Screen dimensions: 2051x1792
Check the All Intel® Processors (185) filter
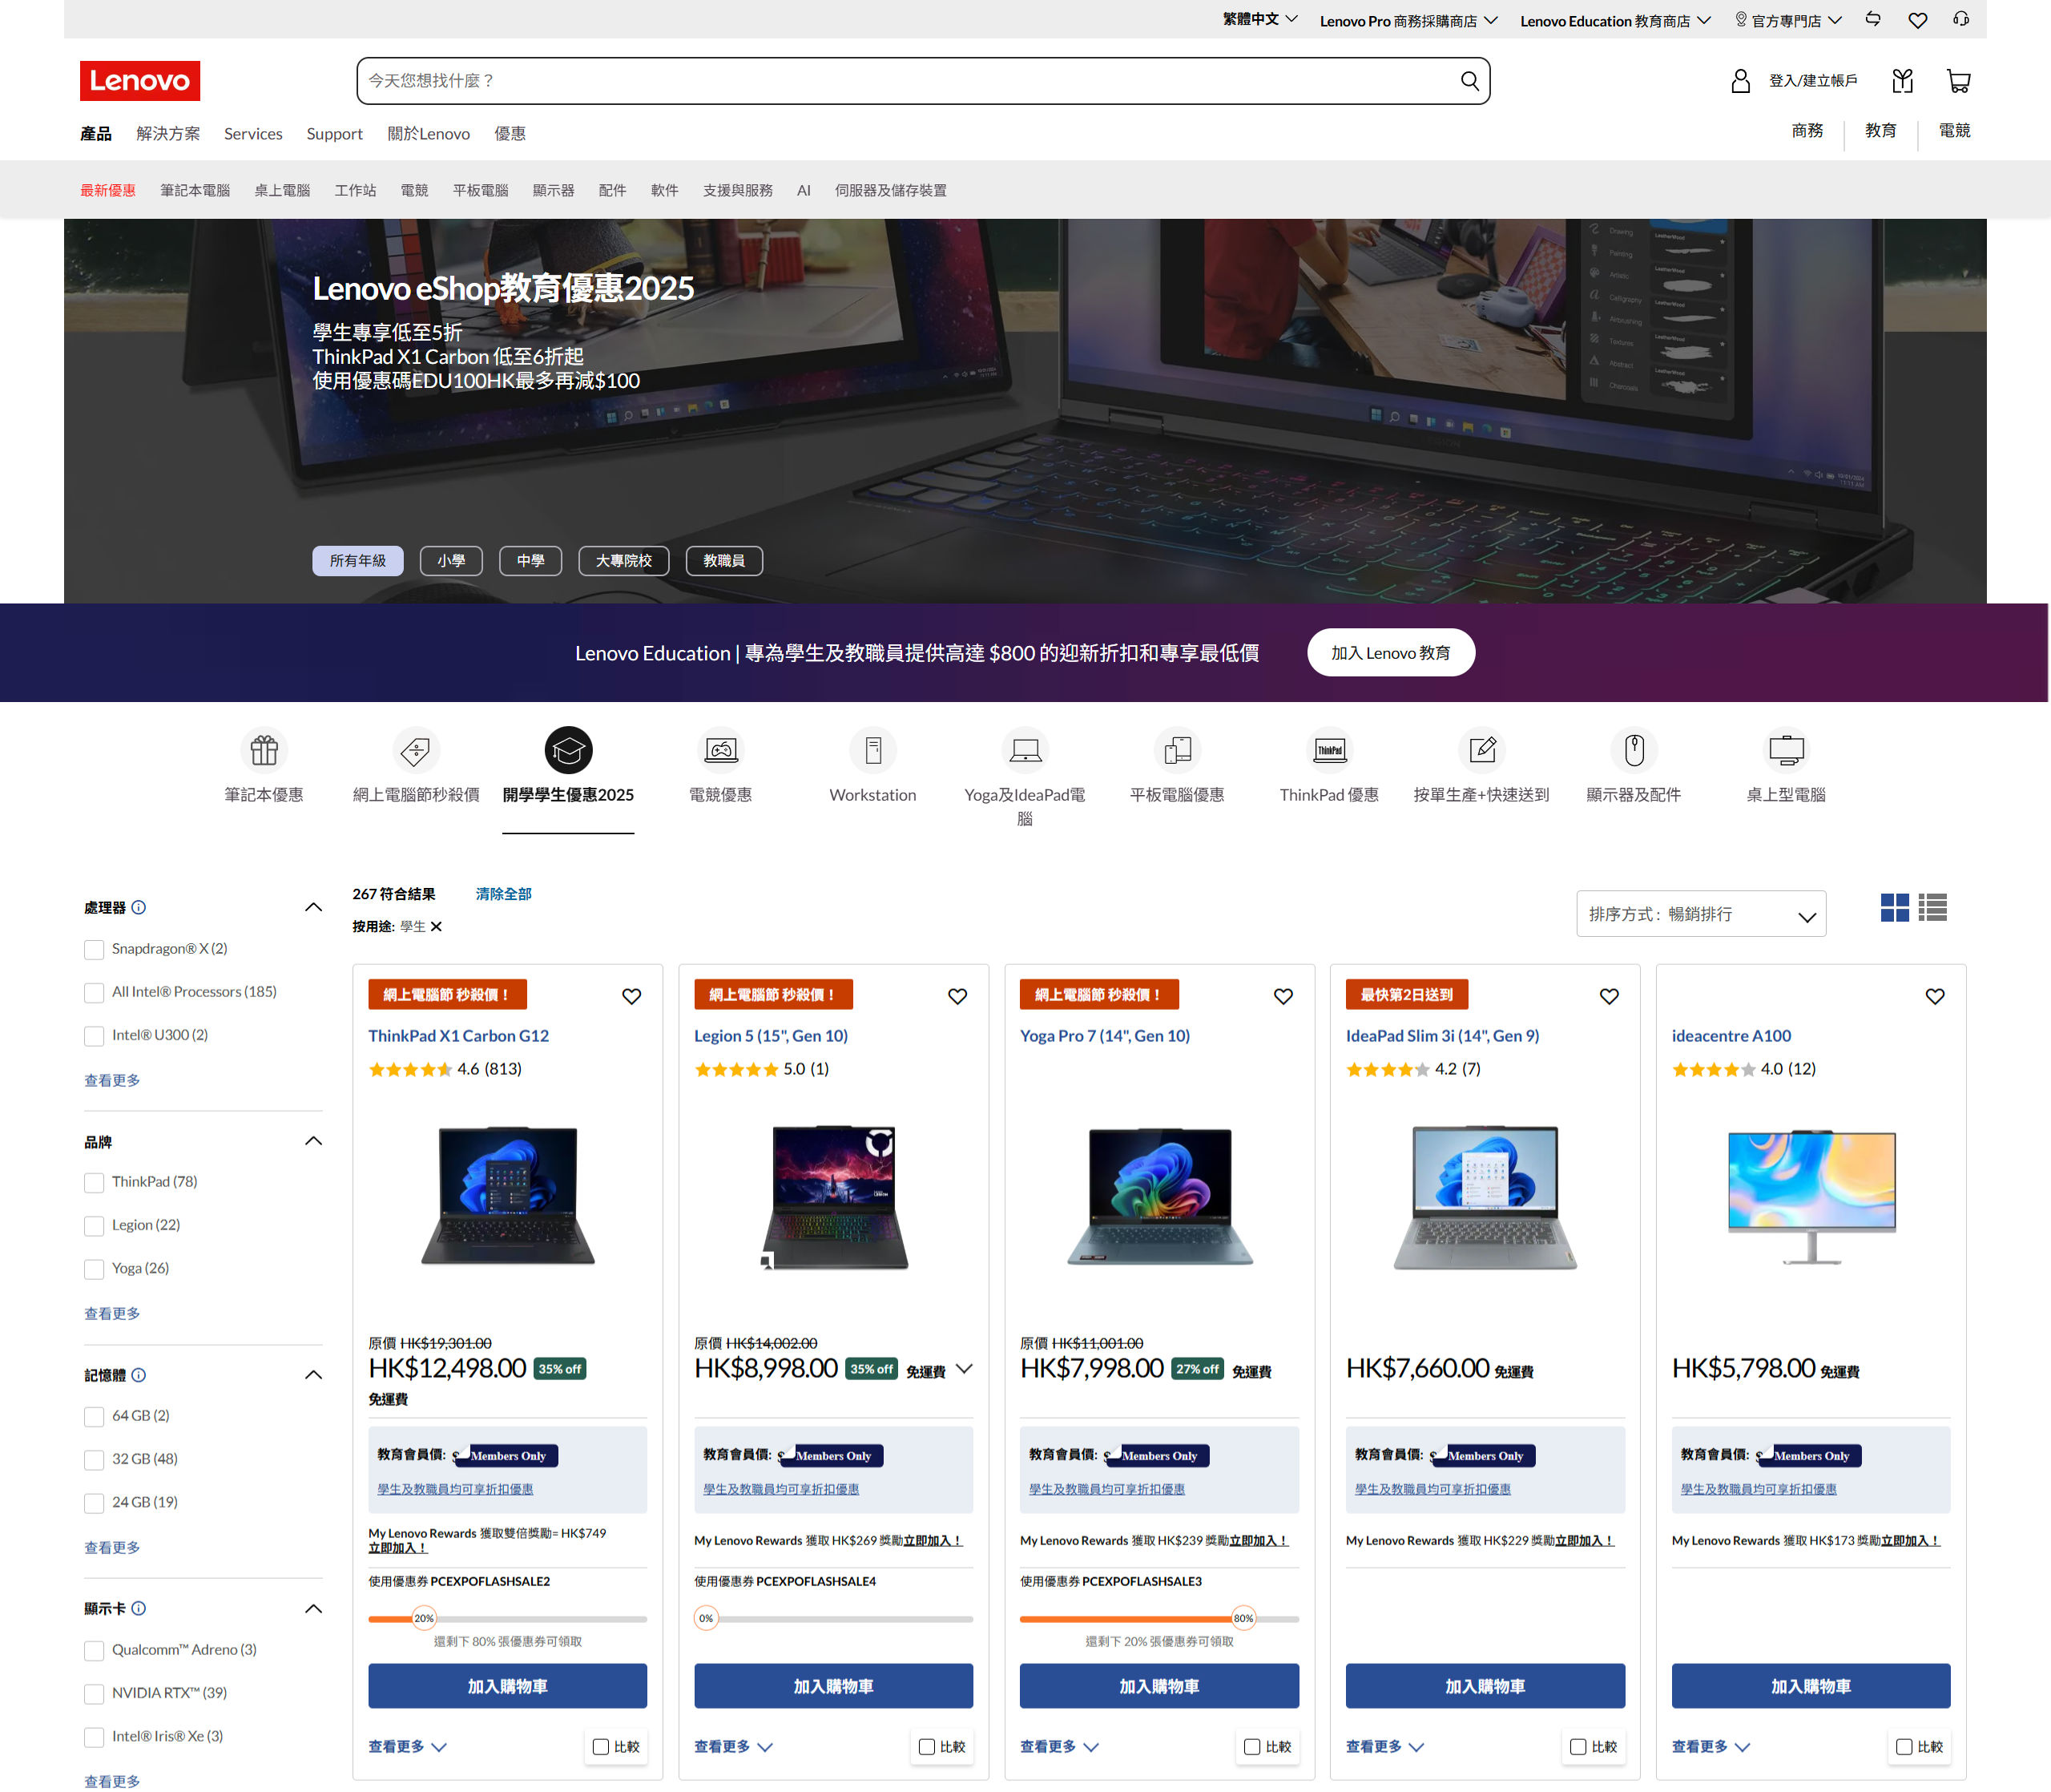[94, 993]
